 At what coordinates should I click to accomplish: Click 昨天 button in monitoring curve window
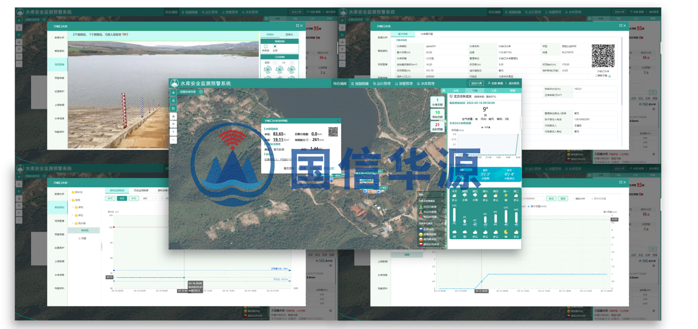110,199
